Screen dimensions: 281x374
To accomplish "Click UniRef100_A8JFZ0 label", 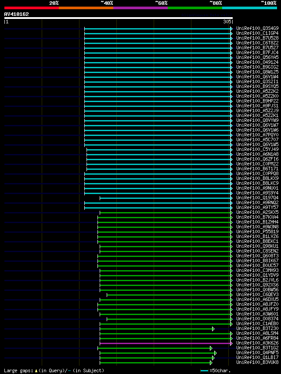I will 257,304.
